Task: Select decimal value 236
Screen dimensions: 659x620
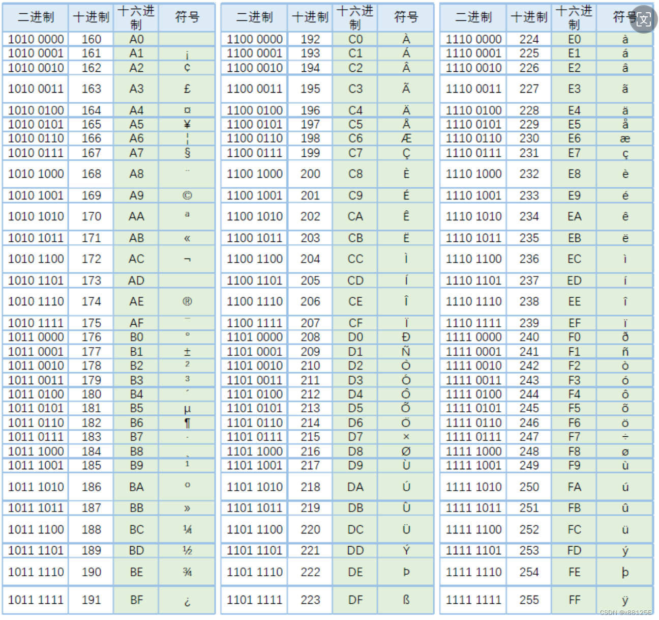Action: click(x=529, y=259)
